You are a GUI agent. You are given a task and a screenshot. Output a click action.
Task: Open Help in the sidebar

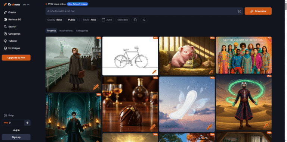coord(9,116)
